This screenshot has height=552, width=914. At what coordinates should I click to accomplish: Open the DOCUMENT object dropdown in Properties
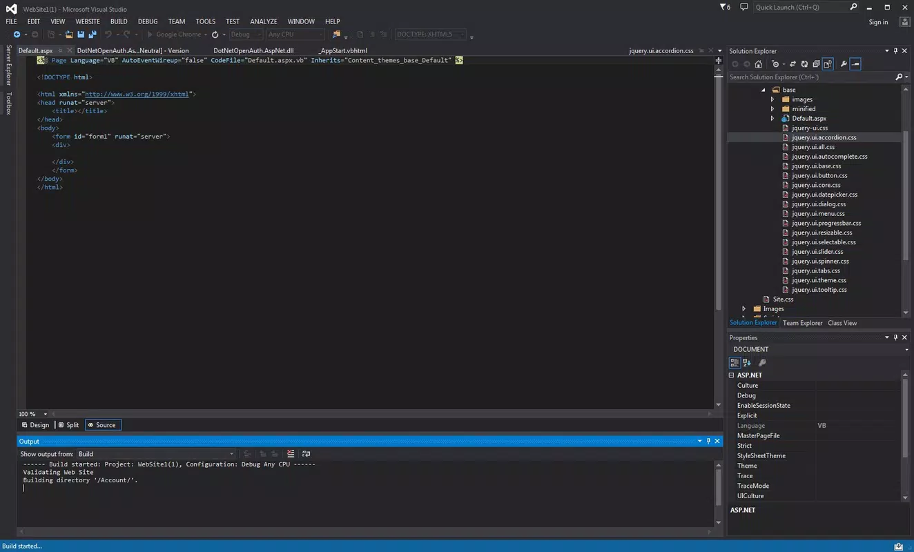click(x=906, y=350)
